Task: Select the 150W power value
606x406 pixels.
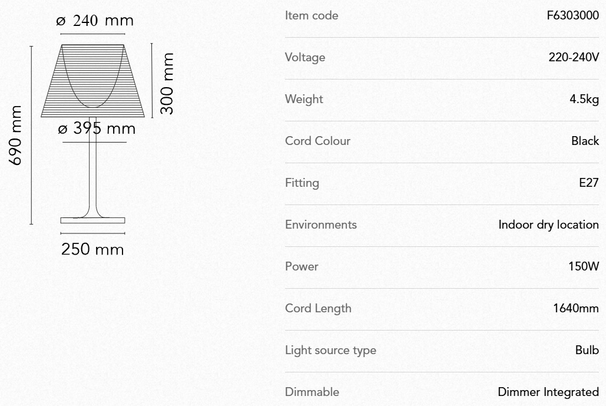Action: [583, 267]
